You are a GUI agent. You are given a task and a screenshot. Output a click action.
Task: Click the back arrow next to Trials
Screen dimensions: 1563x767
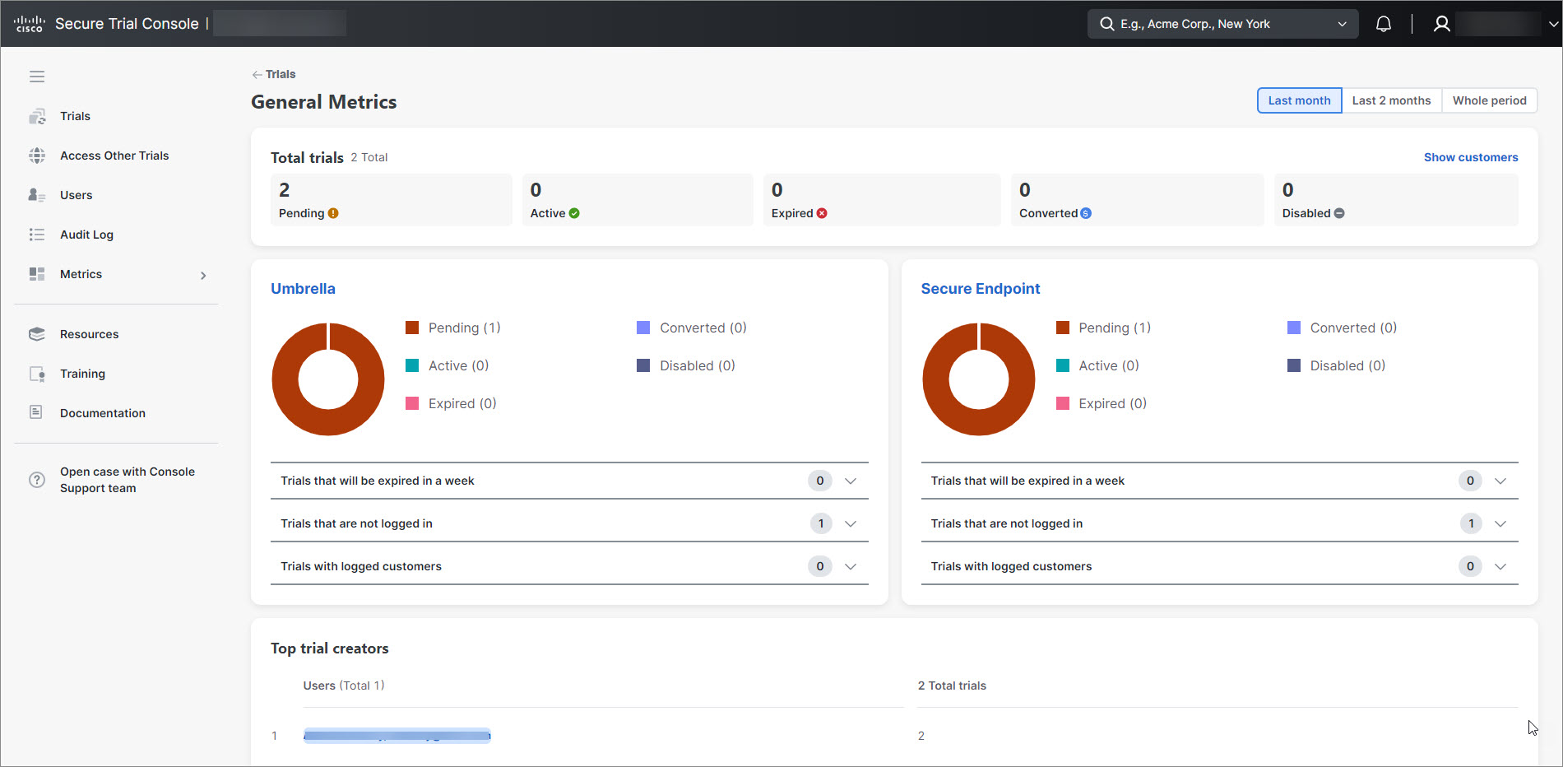tap(257, 74)
